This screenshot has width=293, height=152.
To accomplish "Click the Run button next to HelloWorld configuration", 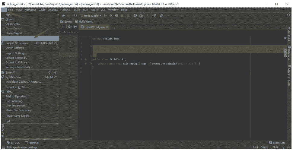I will coord(106,15).
